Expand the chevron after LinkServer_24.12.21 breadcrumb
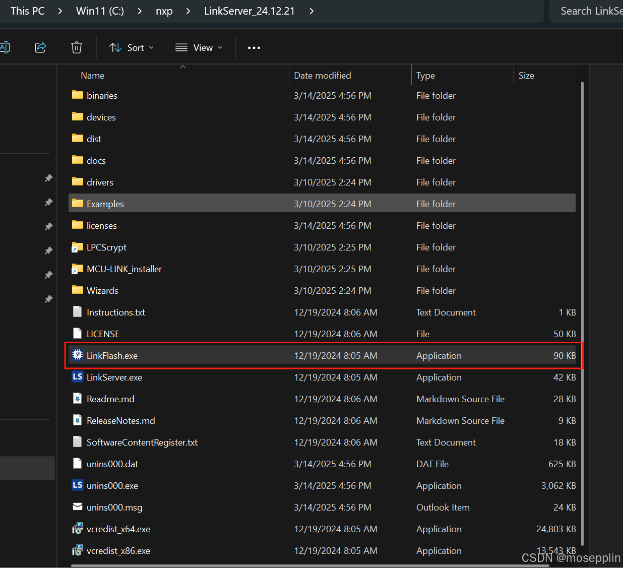This screenshot has height=568, width=623. tap(311, 11)
